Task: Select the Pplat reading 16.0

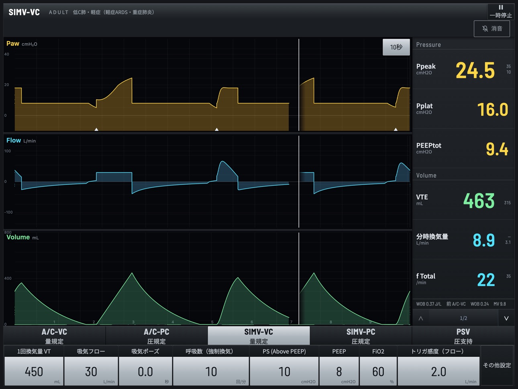Action: click(493, 110)
